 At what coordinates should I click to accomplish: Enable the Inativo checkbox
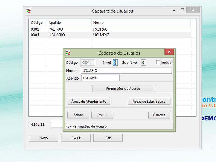pyautogui.click(x=158, y=62)
